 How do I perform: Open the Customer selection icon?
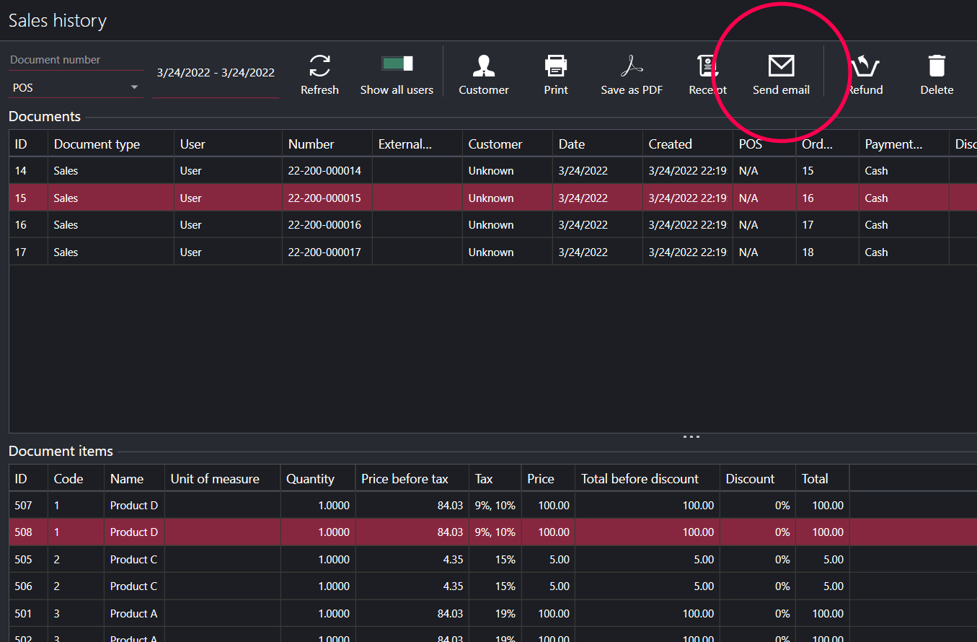click(x=484, y=66)
